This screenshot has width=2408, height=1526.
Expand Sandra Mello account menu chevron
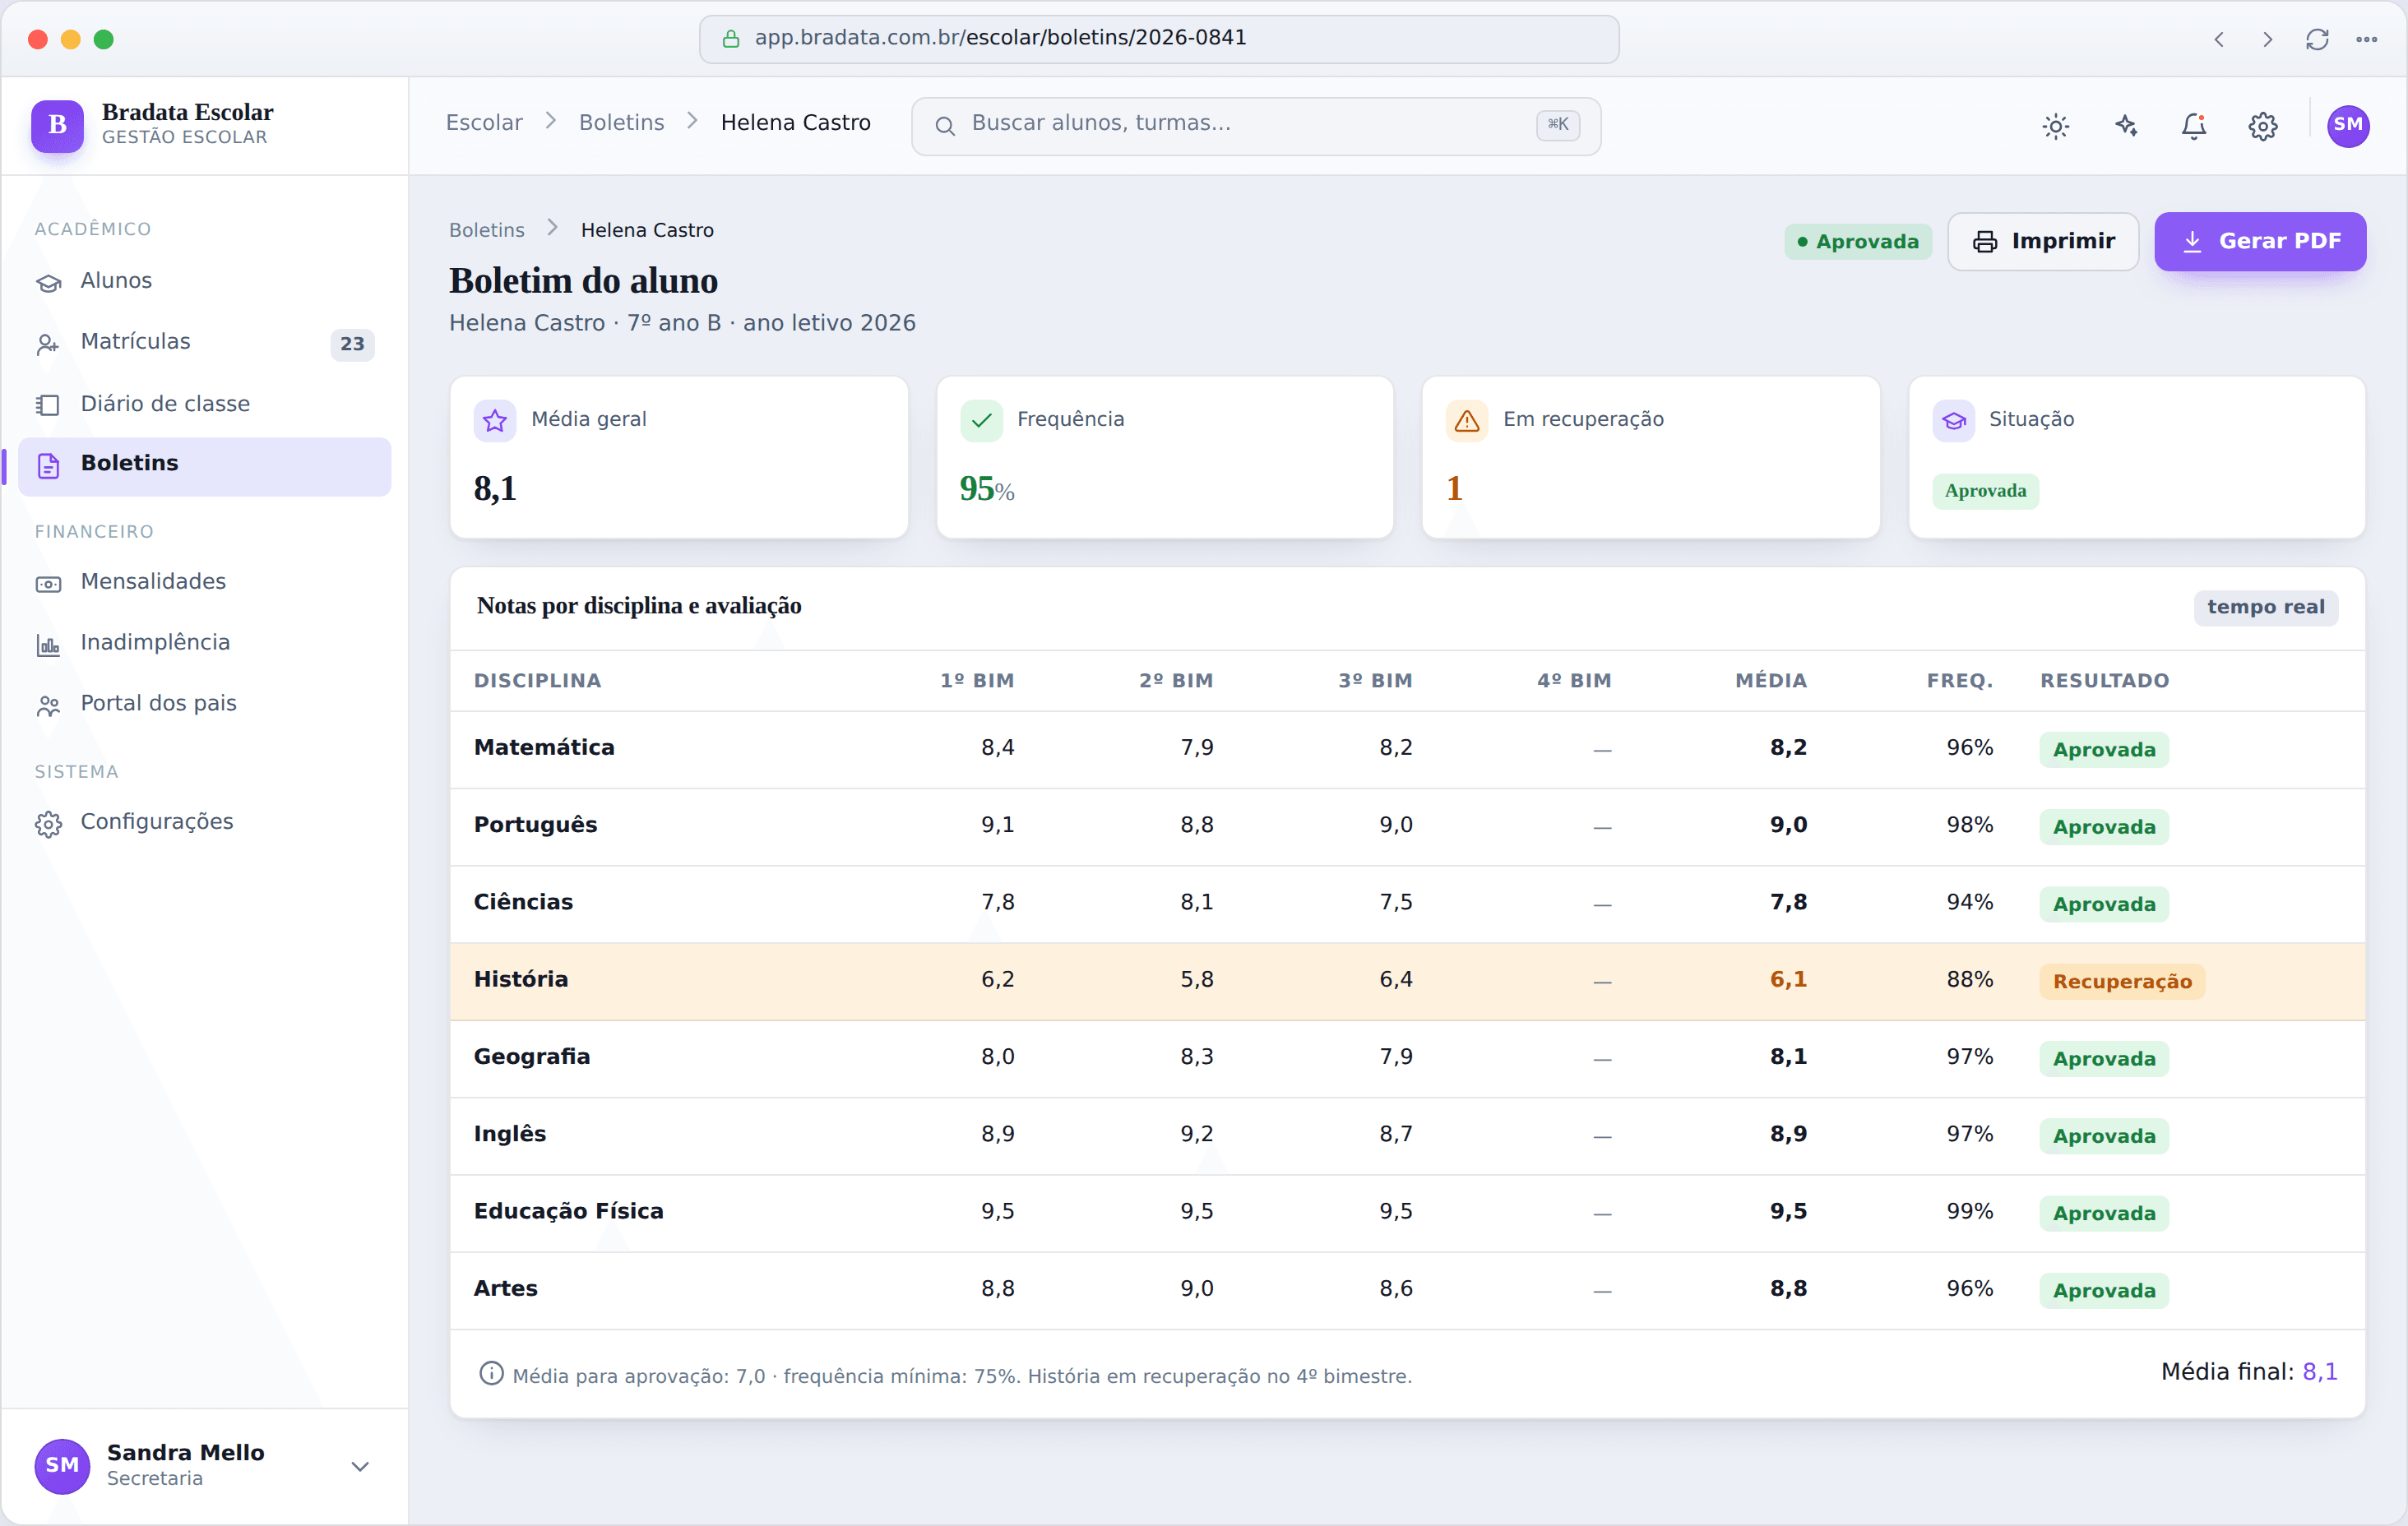pyautogui.click(x=360, y=1466)
